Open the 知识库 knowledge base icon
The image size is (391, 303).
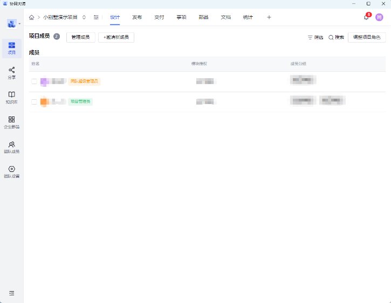(11, 97)
